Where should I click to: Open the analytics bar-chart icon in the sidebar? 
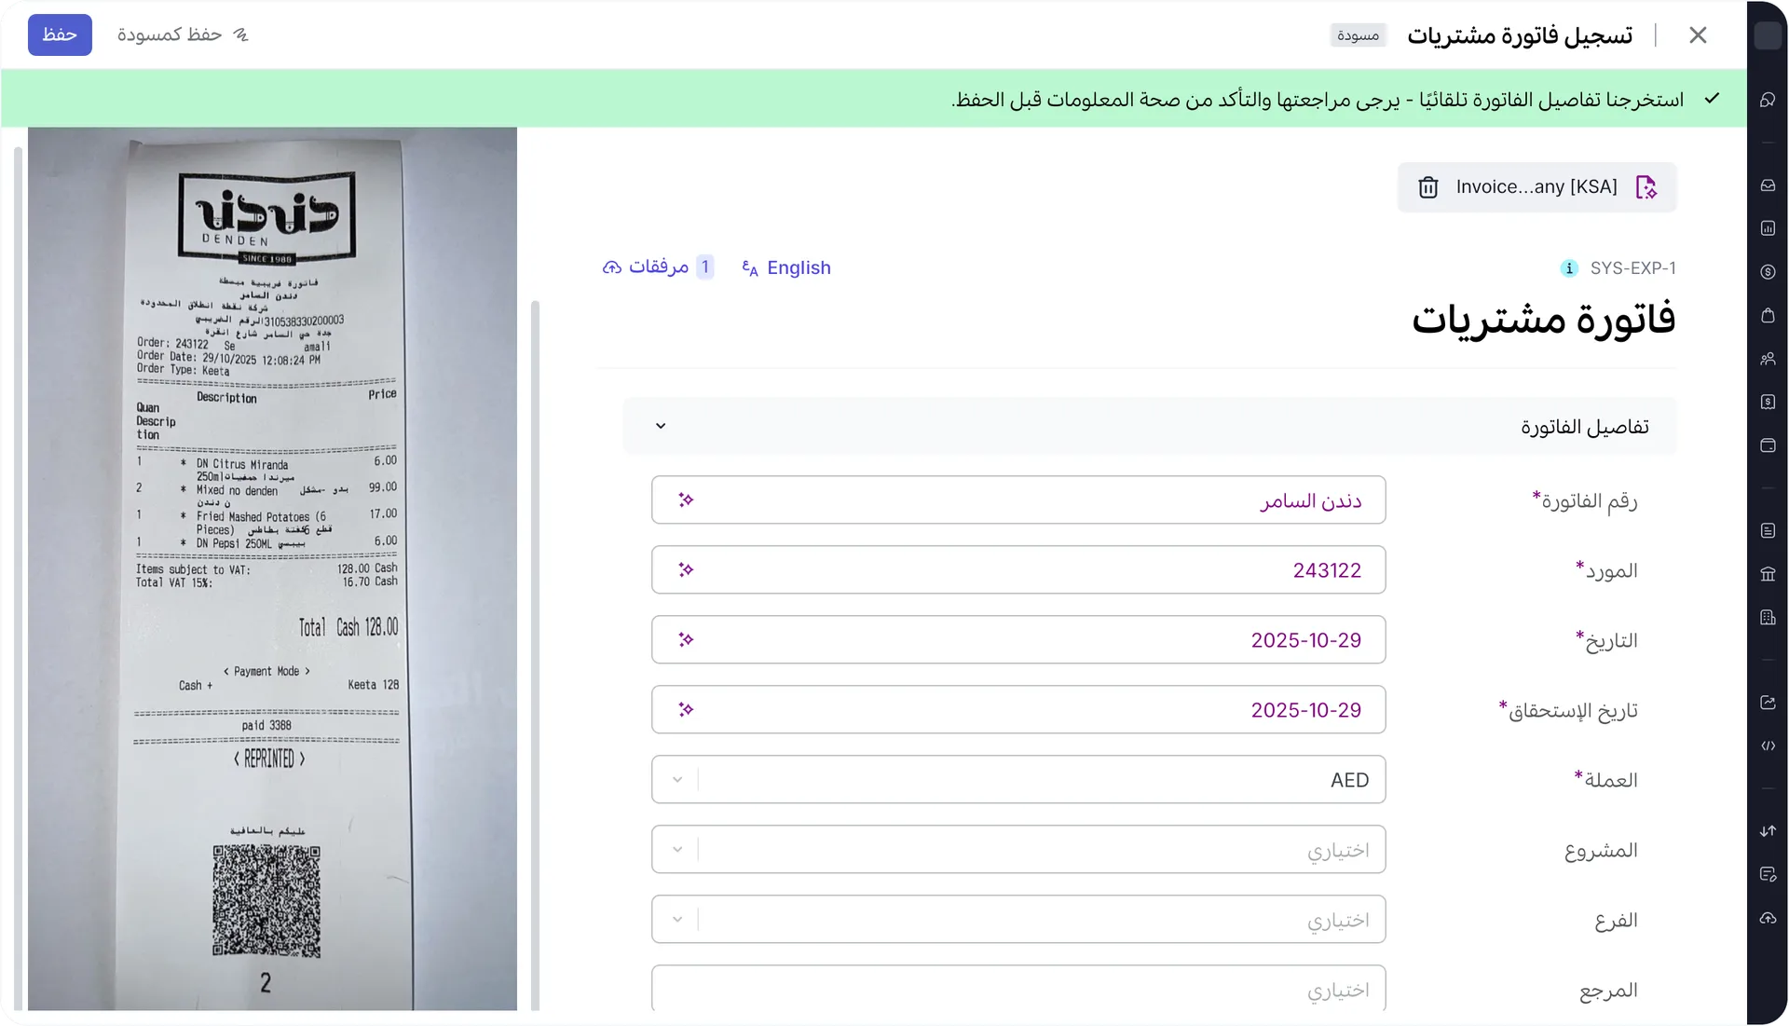pyautogui.click(x=1767, y=228)
